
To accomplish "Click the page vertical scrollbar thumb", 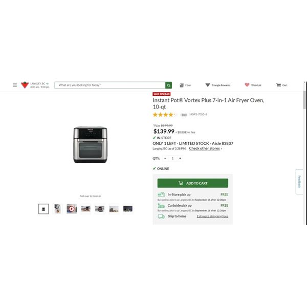I will pos(304,99).
